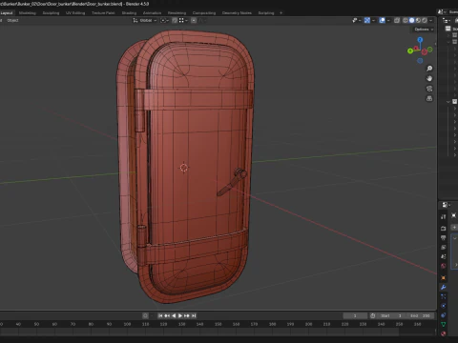Toggle proportional editing button
The height and width of the screenshot is (343, 458).
pos(194,20)
